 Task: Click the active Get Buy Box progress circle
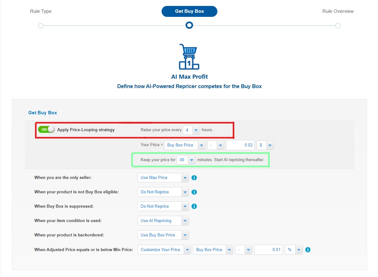(x=189, y=25)
